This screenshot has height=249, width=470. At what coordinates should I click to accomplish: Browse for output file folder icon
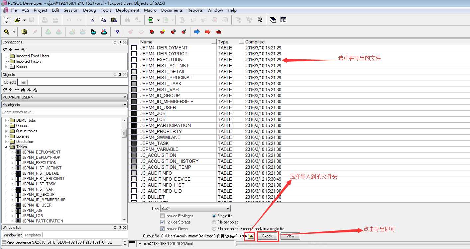coord(251,236)
